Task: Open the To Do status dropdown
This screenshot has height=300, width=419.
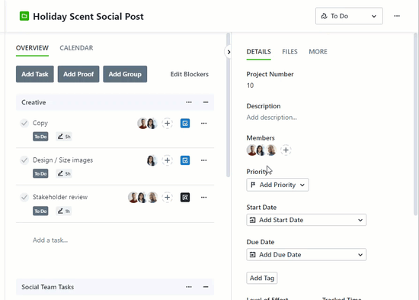Action: pyautogui.click(x=349, y=16)
